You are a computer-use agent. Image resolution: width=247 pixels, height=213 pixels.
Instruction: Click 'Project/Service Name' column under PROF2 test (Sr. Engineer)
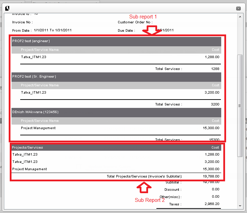(40, 85)
